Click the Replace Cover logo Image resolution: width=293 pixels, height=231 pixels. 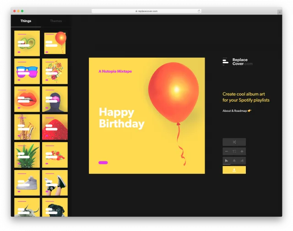click(x=237, y=62)
